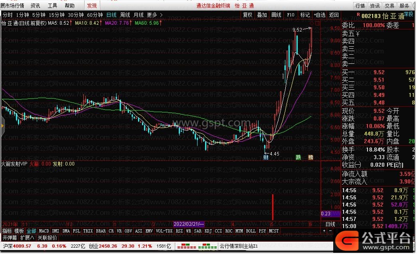417x254 pixels.
Task: Click the left edge panel expand arrow
Action: pyautogui.click(x=2, y=126)
